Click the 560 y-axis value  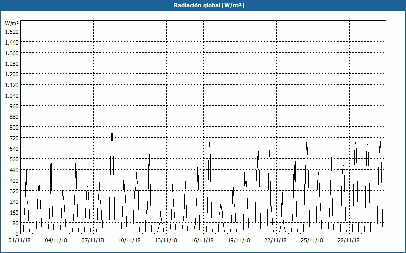click(x=14, y=159)
